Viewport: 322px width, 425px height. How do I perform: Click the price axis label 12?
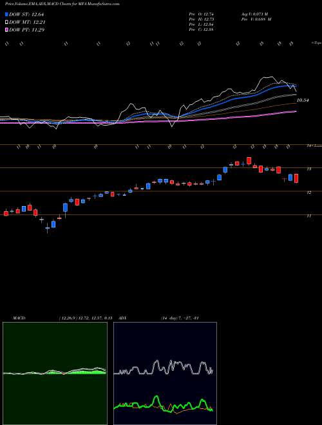(308, 193)
